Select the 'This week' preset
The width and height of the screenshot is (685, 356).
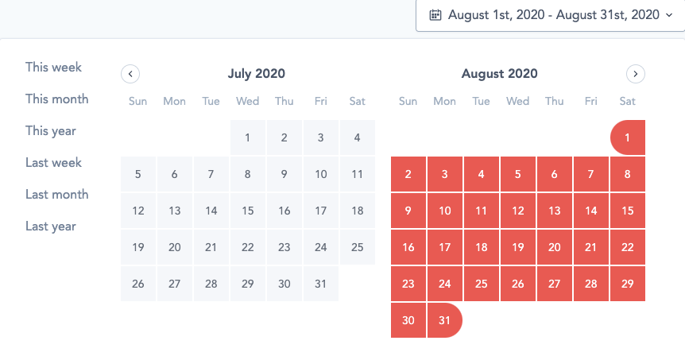[53, 68]
